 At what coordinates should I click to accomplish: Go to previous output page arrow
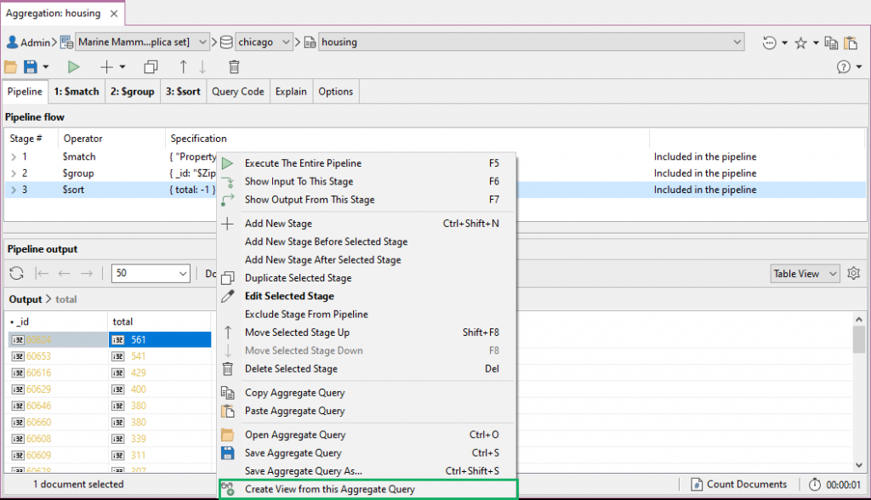(65, 273)
